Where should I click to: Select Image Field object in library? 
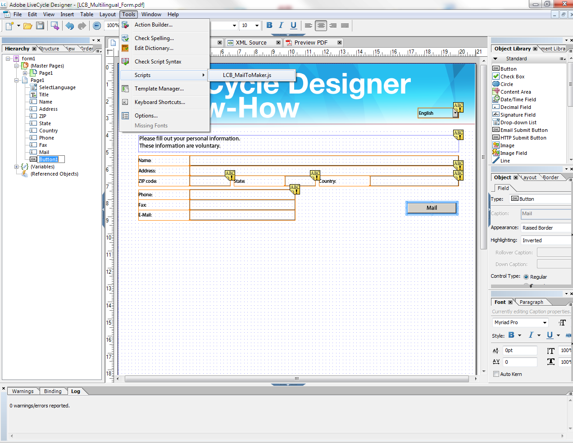(513, 153)
